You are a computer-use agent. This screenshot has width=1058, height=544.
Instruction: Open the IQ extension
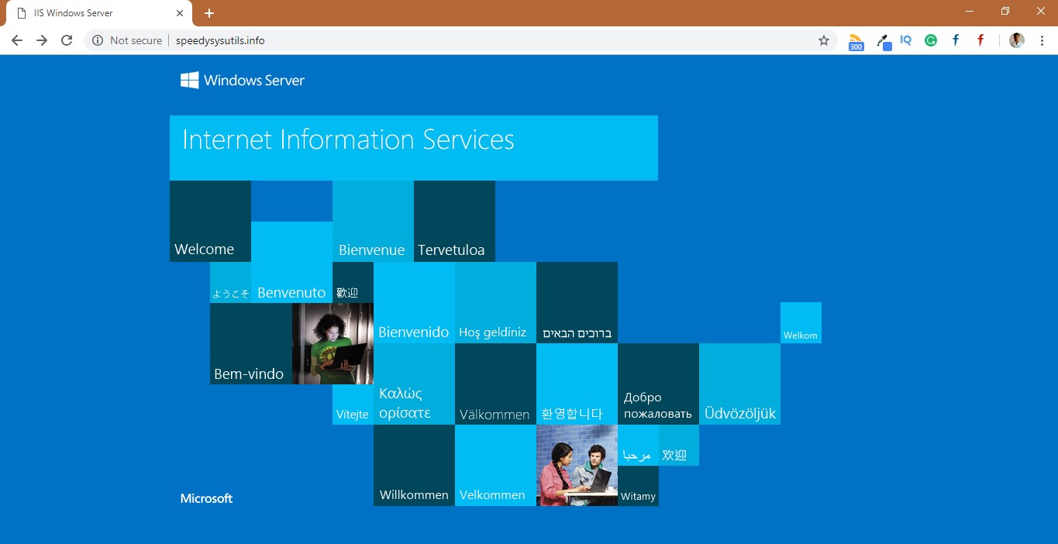coord(906,40)
